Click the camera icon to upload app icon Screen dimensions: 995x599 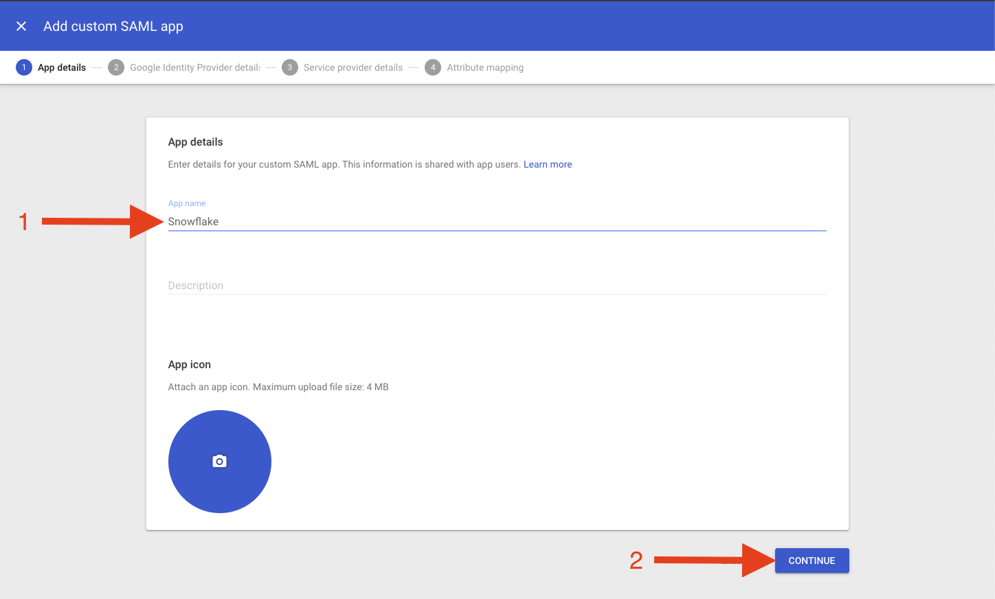pos(219,462)
